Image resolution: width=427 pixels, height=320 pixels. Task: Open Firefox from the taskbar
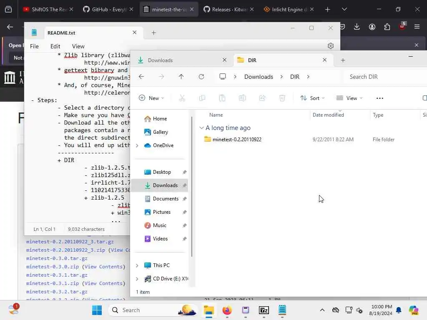[x=227, y=310]
